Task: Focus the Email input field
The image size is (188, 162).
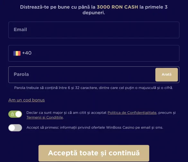Action: tap(94, 30)
